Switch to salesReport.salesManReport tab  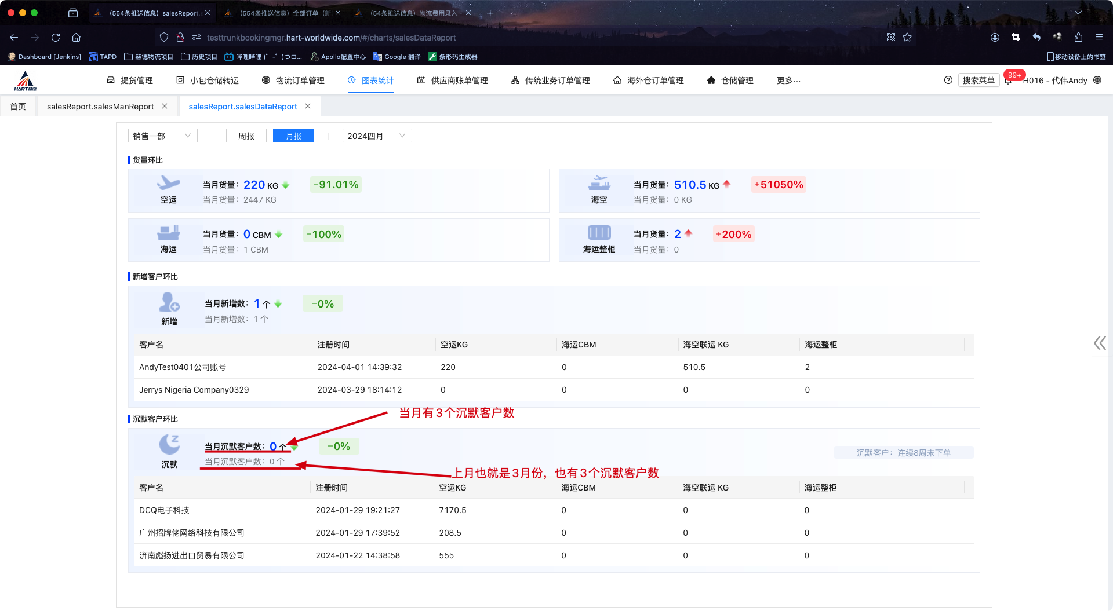coord(100,107)
